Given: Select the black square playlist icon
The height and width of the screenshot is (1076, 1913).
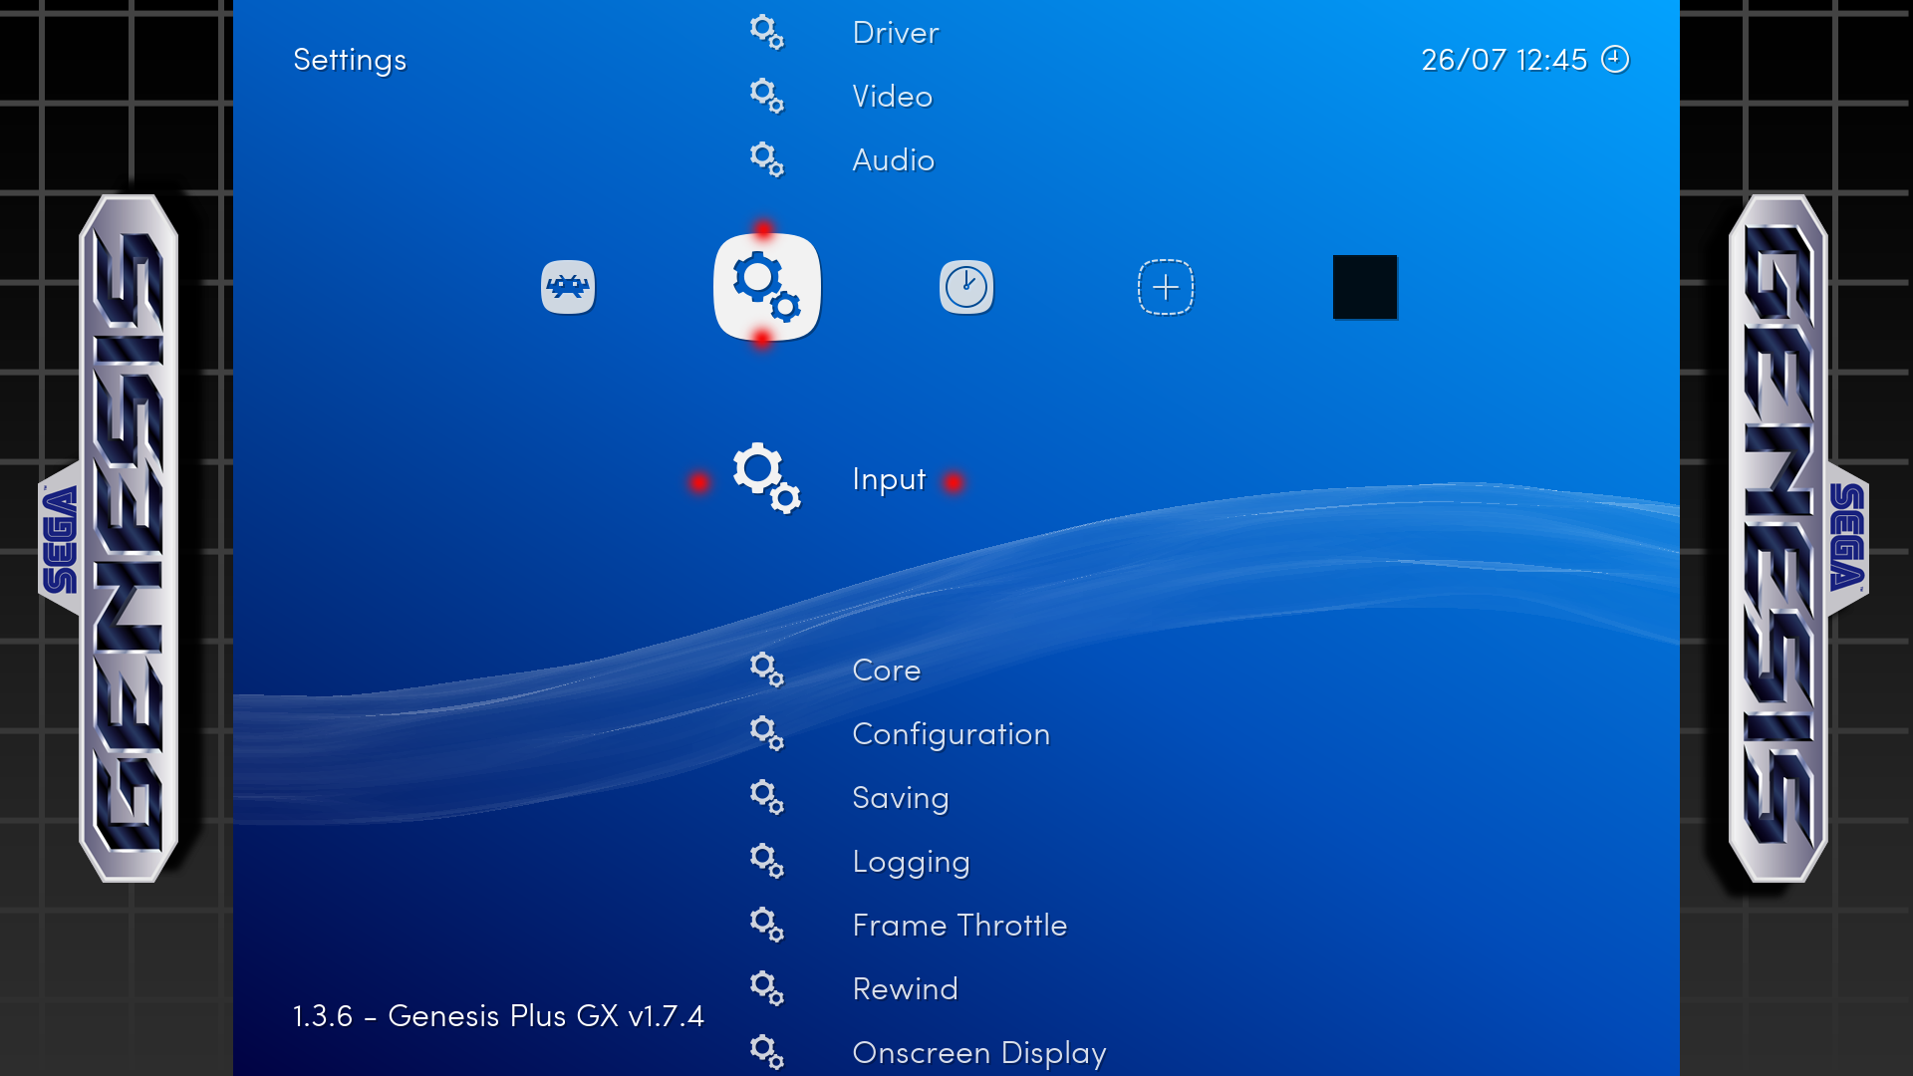Looking at the screenshot, I should pyautogui.click(x=1364, y=287).
